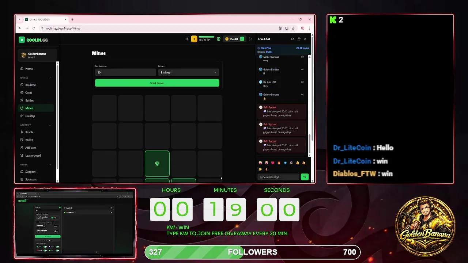This screenshot has width=468, height=263.
Task: Select the Mines | ROOLIN.GG browser tab
Action: pos(46,19)
